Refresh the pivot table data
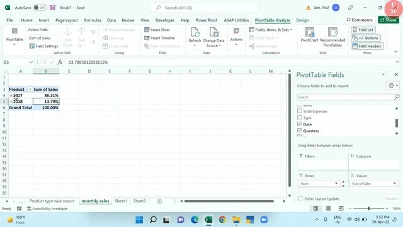403x227 pixels. pyautogui.click(x=195, y=37)
